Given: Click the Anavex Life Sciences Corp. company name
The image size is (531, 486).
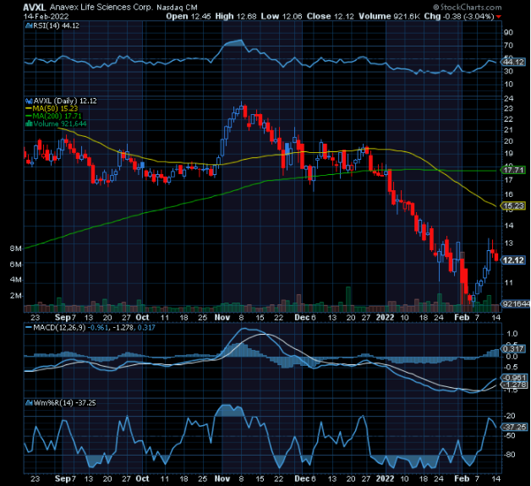Looking at the screenshot, I should [101, 7].
